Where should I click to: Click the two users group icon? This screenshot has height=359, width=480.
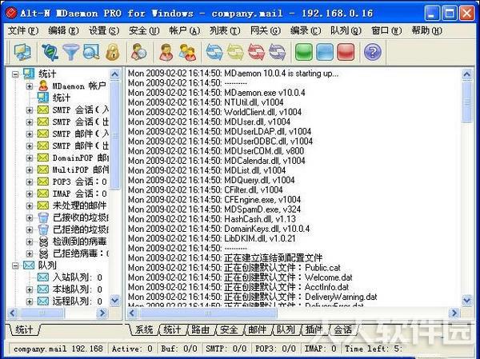[187, 52]
